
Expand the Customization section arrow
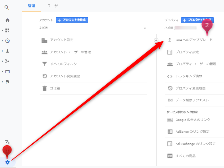pyautogui.click(x=3, y=30)
